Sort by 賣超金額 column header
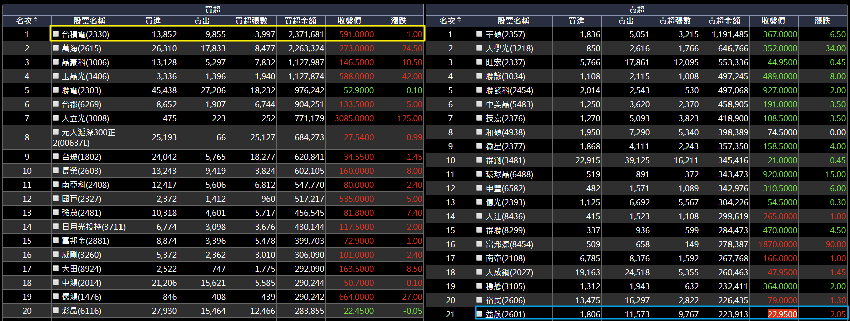Image resolution: width=850 pixels, height=321 pixels. (724, 21)
